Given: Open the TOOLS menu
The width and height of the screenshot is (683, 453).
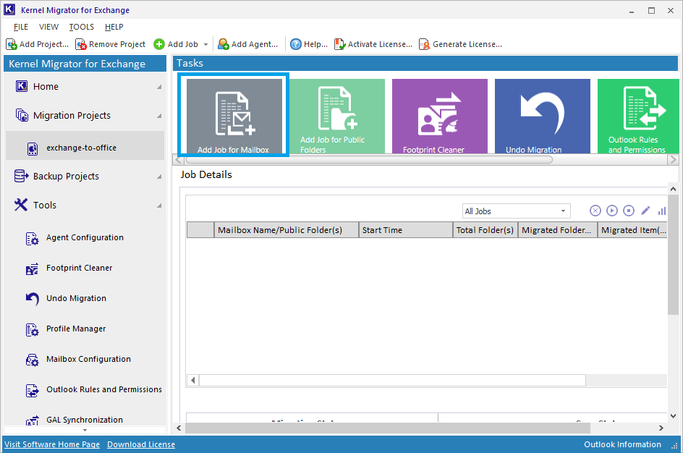Looking at the screenshot, I should [x=82, y=27].
